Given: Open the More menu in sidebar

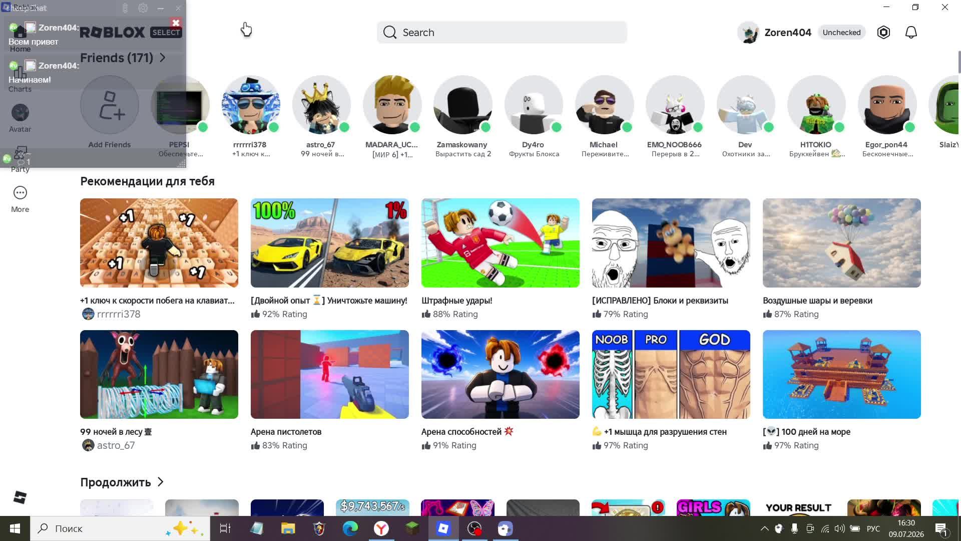Looking at the screenshot, I should click(x=20, y=199).
